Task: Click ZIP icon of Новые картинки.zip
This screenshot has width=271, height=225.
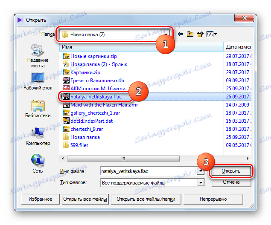Action: [66, 56]
